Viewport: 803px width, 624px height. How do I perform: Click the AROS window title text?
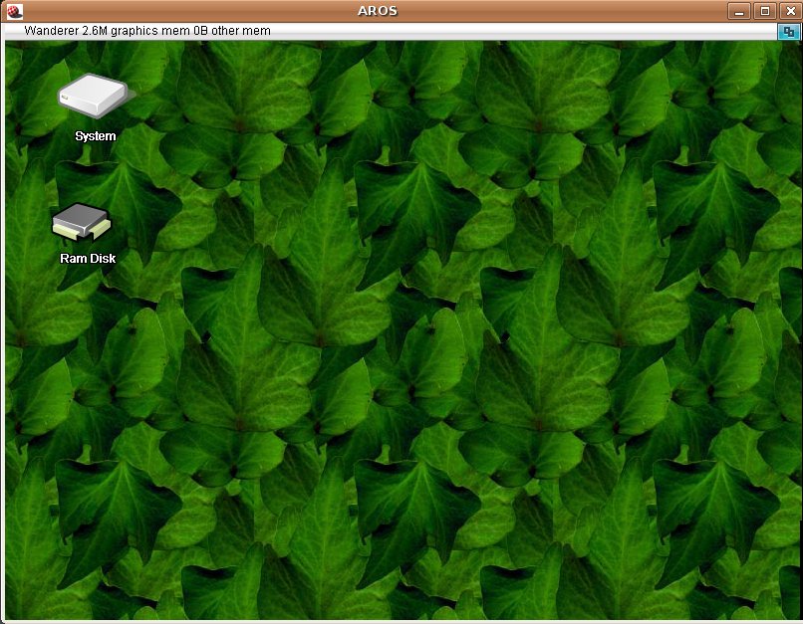click(x=378, y=11)
